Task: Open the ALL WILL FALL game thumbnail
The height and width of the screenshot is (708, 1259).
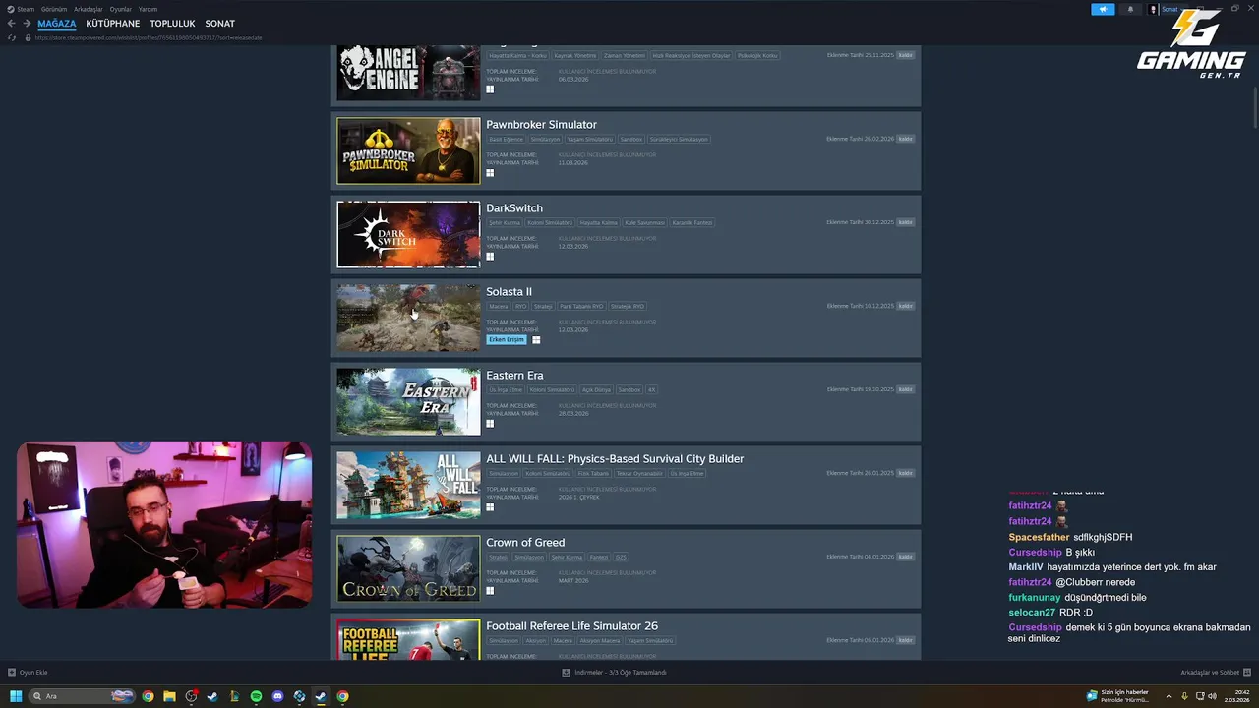Action: 408,485
